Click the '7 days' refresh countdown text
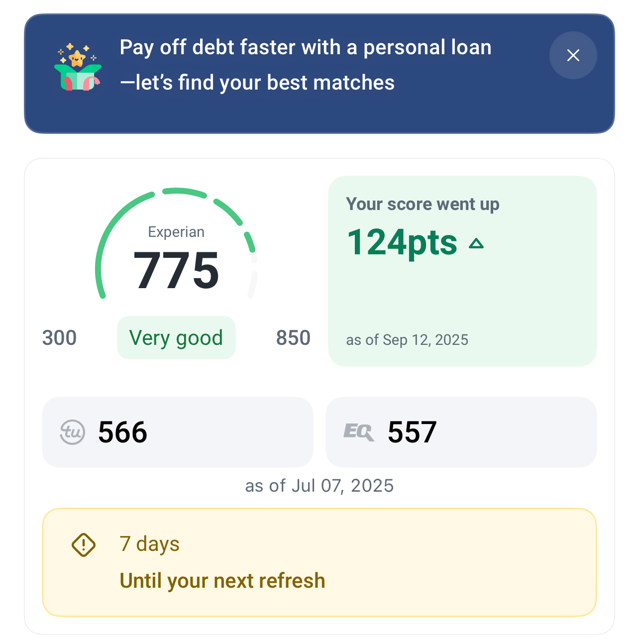 click(x=149, y=544)
